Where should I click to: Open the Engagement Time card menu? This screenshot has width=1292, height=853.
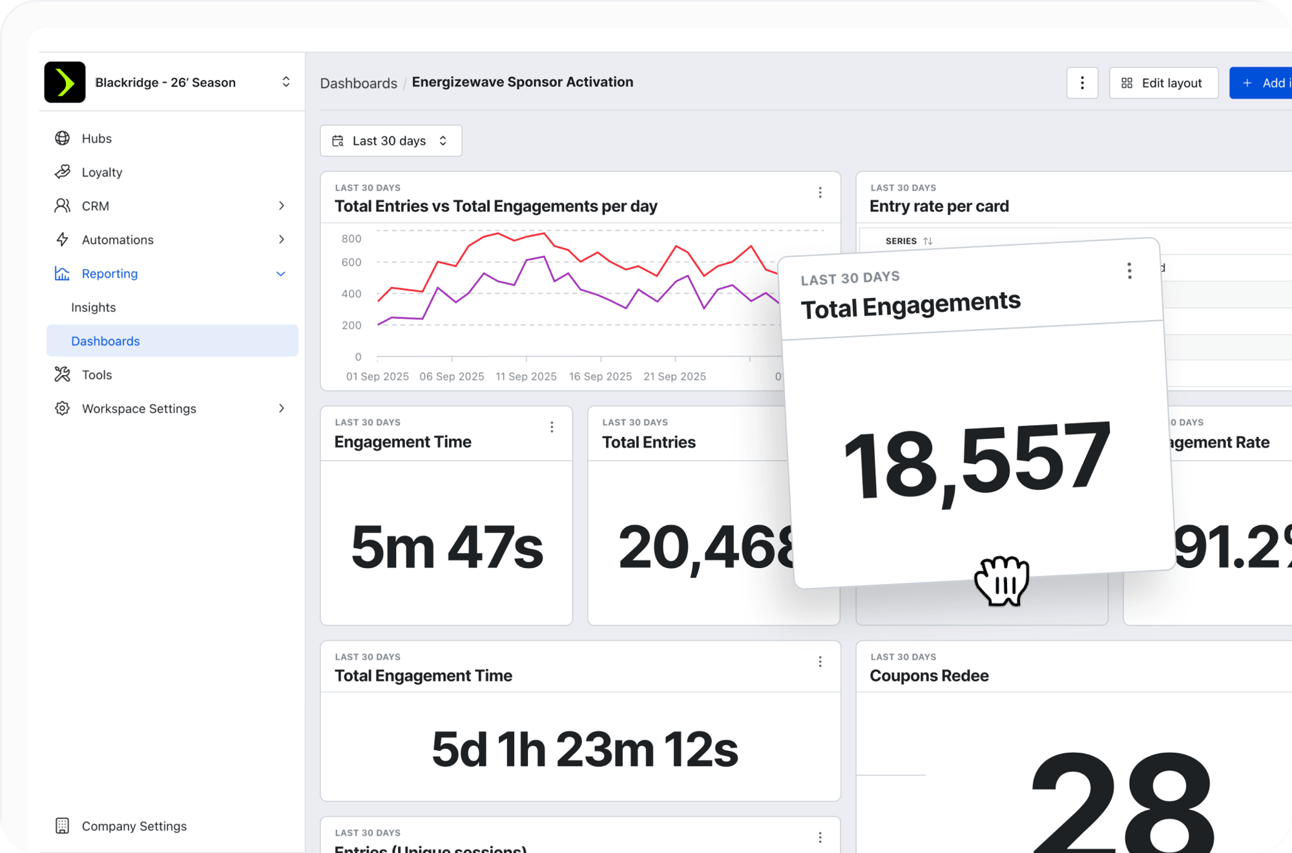552,427
